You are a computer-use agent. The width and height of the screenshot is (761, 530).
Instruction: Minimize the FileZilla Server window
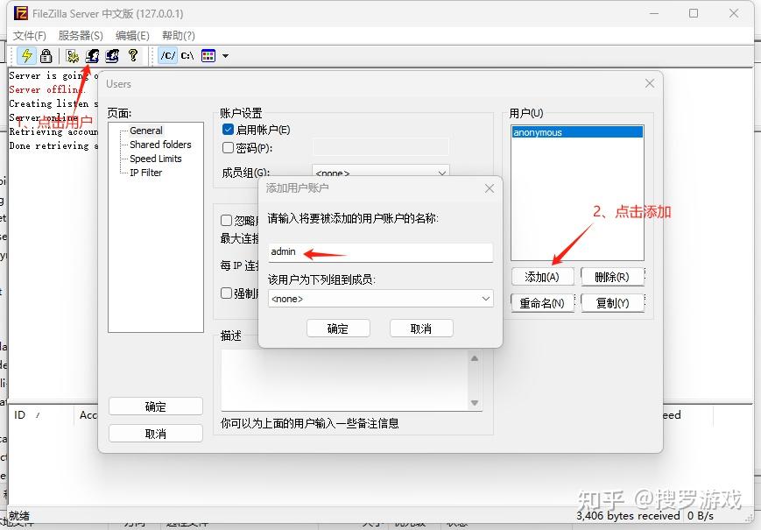pos(654,14)
